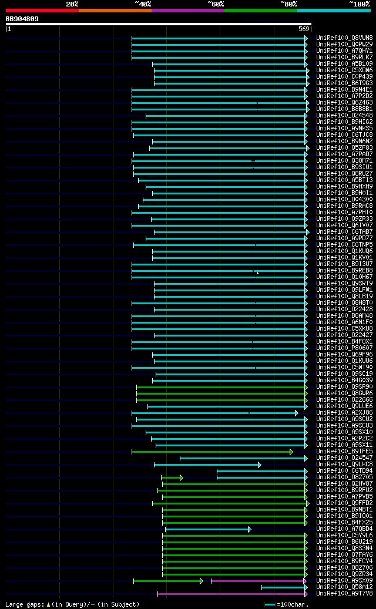The image size is (376, 609).
Task: Click the orange ~40% identity legend segment
Action: pyautogui.click(x=115, y=11)
